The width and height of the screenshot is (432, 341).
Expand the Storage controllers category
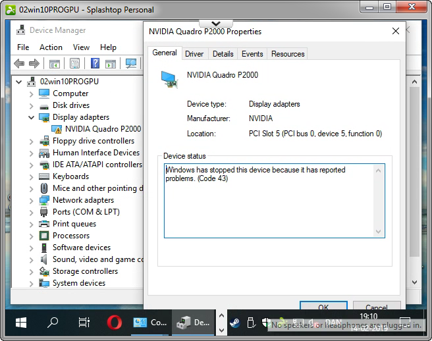pos(31,272)
